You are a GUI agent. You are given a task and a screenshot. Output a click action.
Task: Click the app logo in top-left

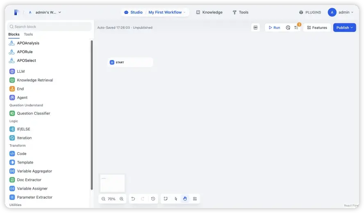(x=16, y=12)
